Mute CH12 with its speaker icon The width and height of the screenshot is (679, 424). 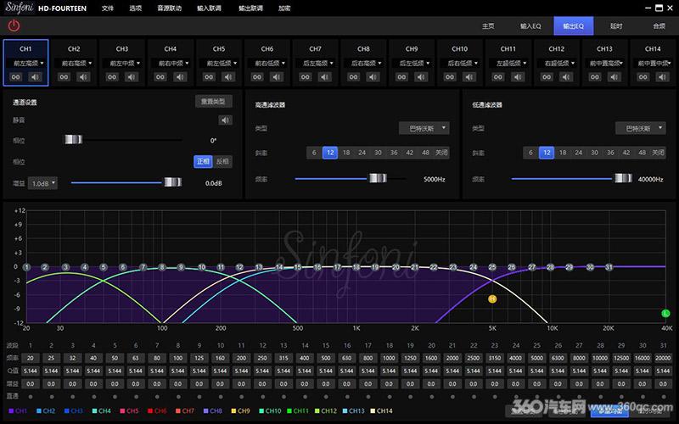coord(566,77)
